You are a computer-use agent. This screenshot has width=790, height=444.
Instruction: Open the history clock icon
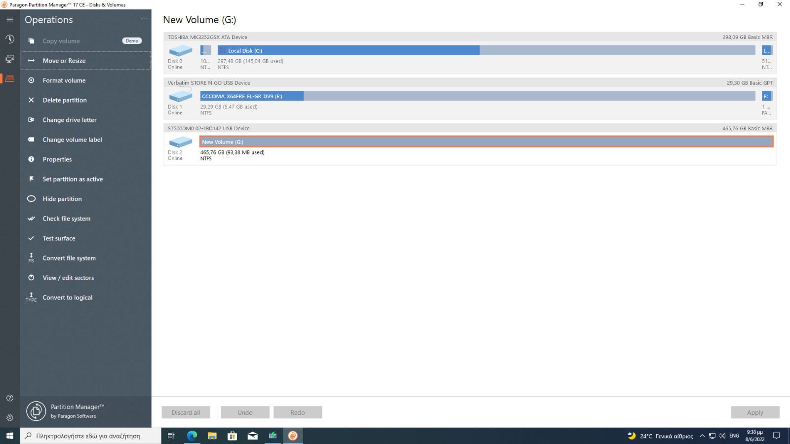[x=10, y=39]
